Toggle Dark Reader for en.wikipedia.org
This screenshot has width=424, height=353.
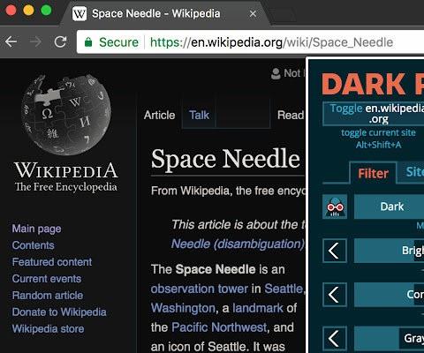[374, 114]
